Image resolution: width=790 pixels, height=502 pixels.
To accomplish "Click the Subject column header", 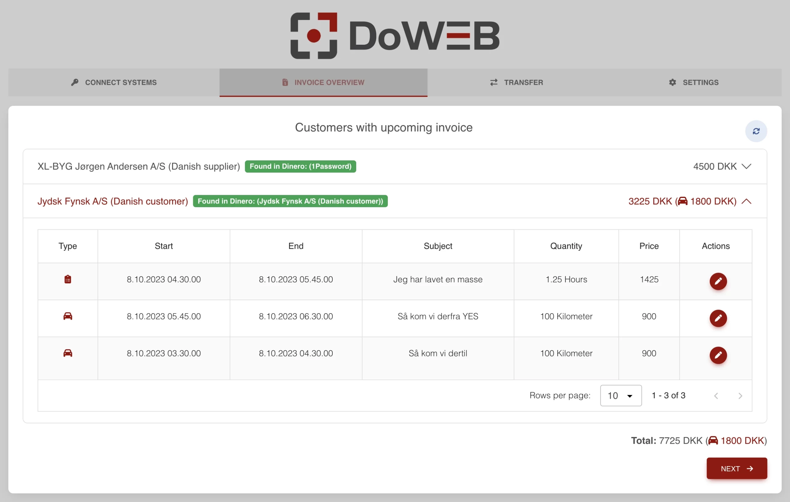I will [438, 246].
